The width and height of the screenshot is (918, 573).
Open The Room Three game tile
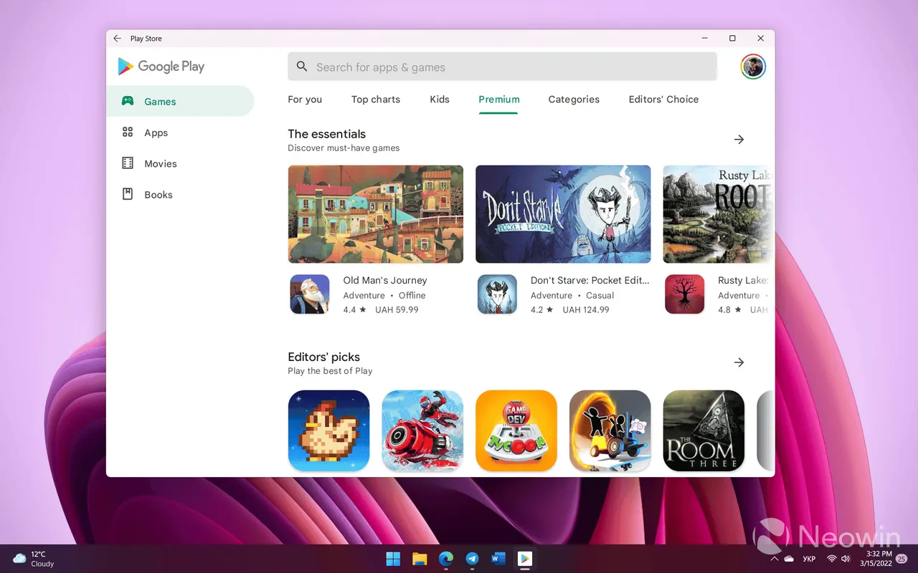coord(704,430)
